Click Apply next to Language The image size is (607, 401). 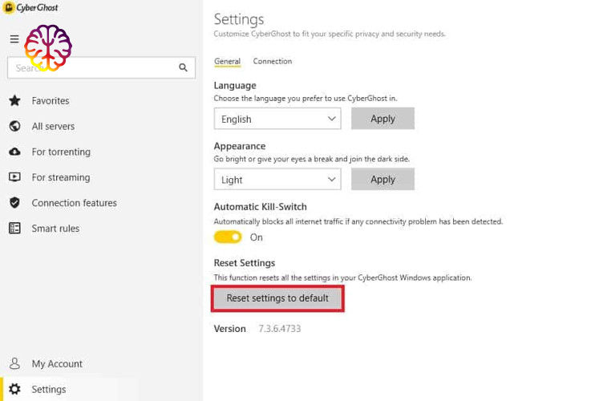click(382, 119)
